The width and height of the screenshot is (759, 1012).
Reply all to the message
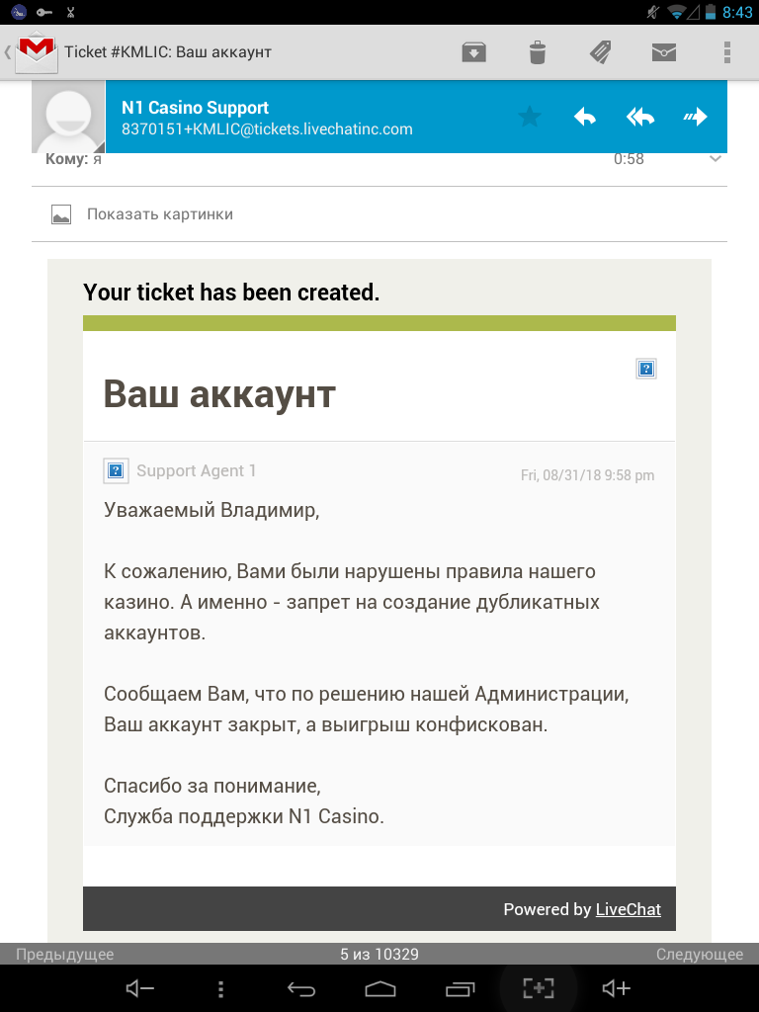640,118
